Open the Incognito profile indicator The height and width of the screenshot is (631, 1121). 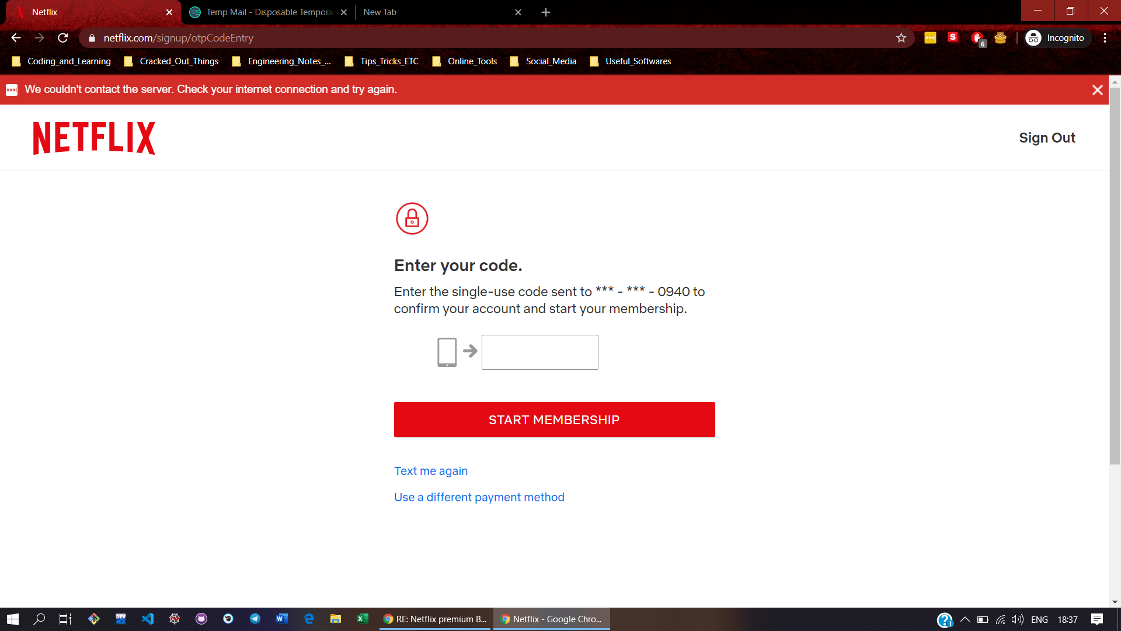point(1056,38)
